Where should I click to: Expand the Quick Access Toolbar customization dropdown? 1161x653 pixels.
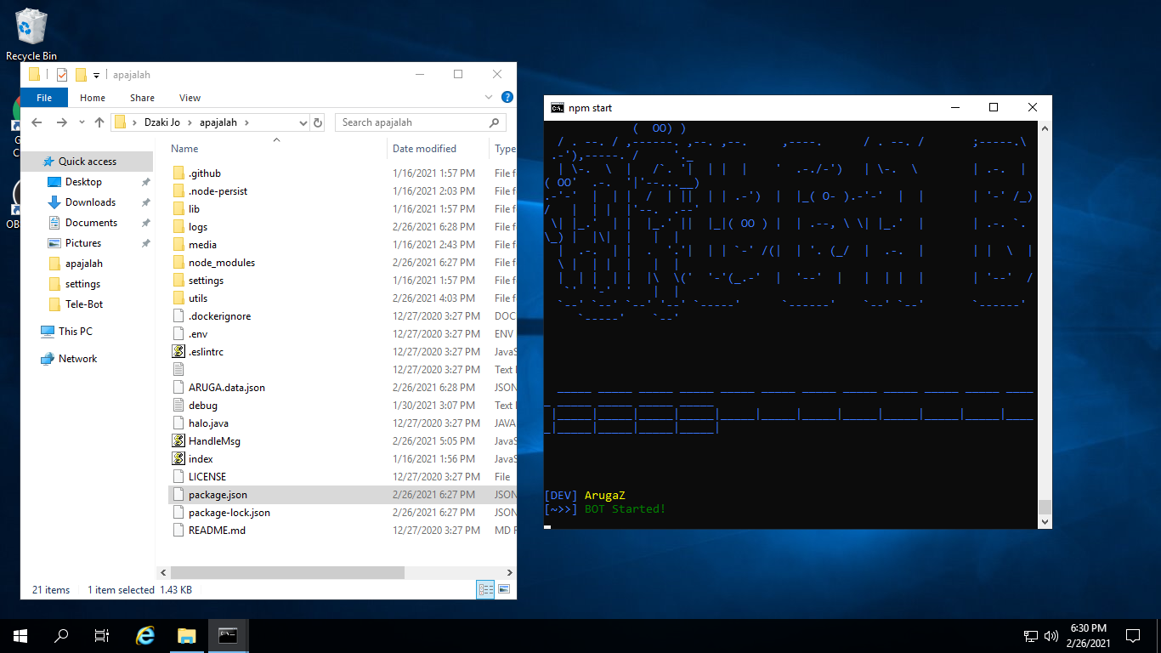click(96, 74)
